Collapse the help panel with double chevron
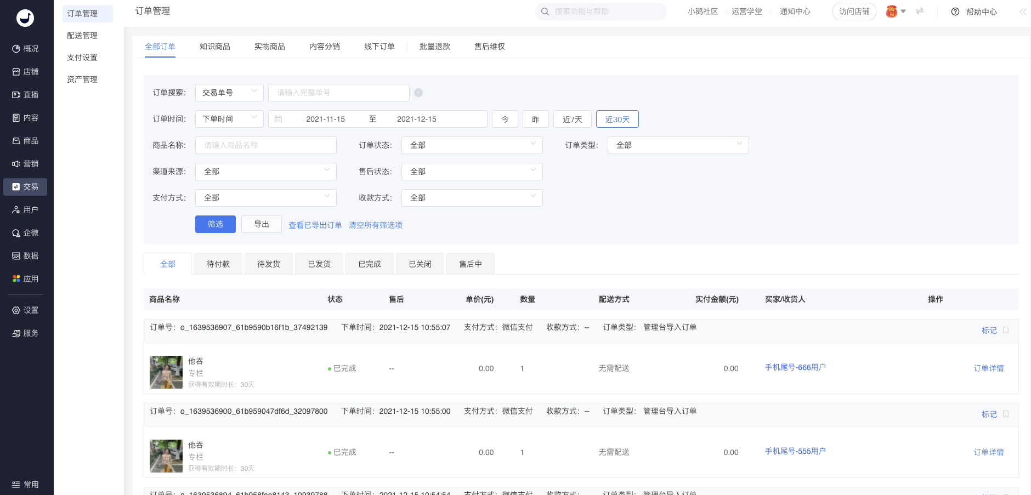Screen dimensions: 1031x495 click(1023, 12)
